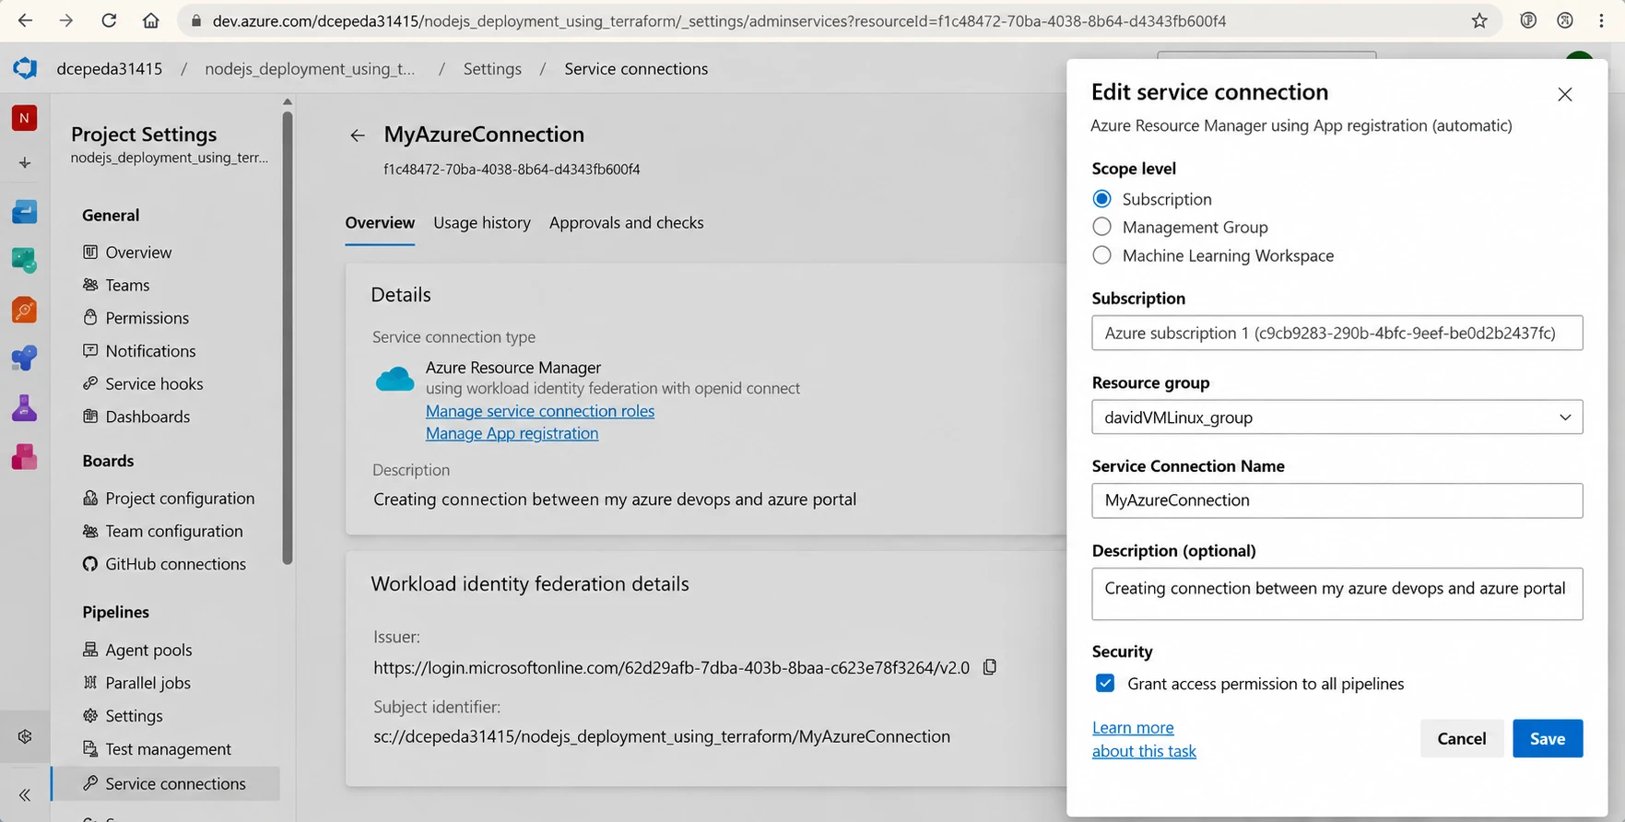The width and height of the screenshot is (1625, 822).
Task: Go back using arrow beside MyAzureConnection
Action: tap(358, 135)
